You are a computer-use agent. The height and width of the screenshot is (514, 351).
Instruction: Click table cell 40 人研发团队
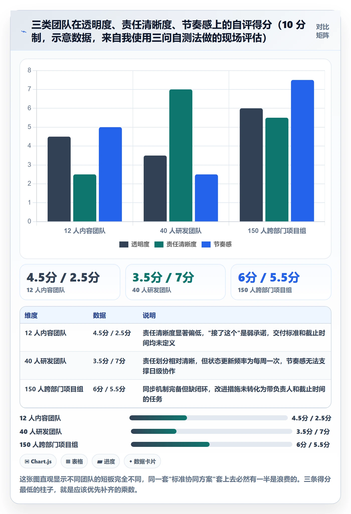point(45,361)
